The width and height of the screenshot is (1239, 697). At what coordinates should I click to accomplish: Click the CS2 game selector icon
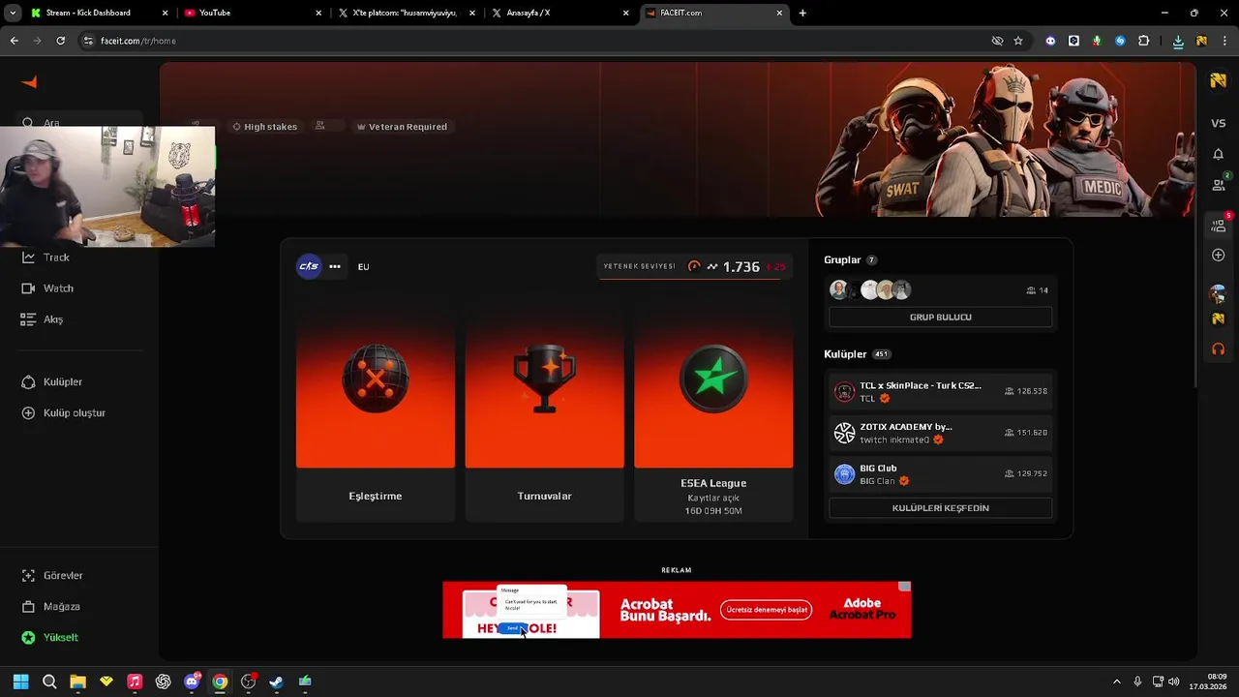point(309,266)
